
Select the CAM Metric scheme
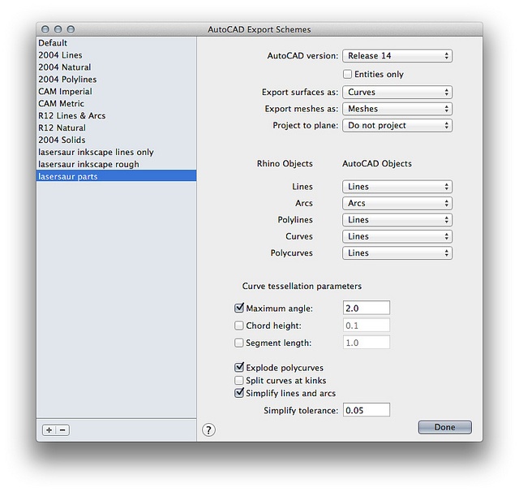click(116, 103)
